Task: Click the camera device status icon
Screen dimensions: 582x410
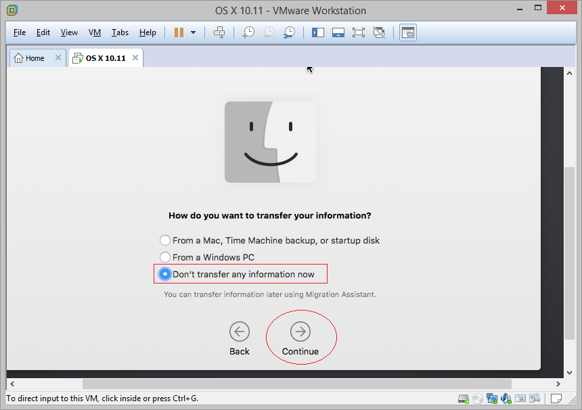Action: click(520, 398)
